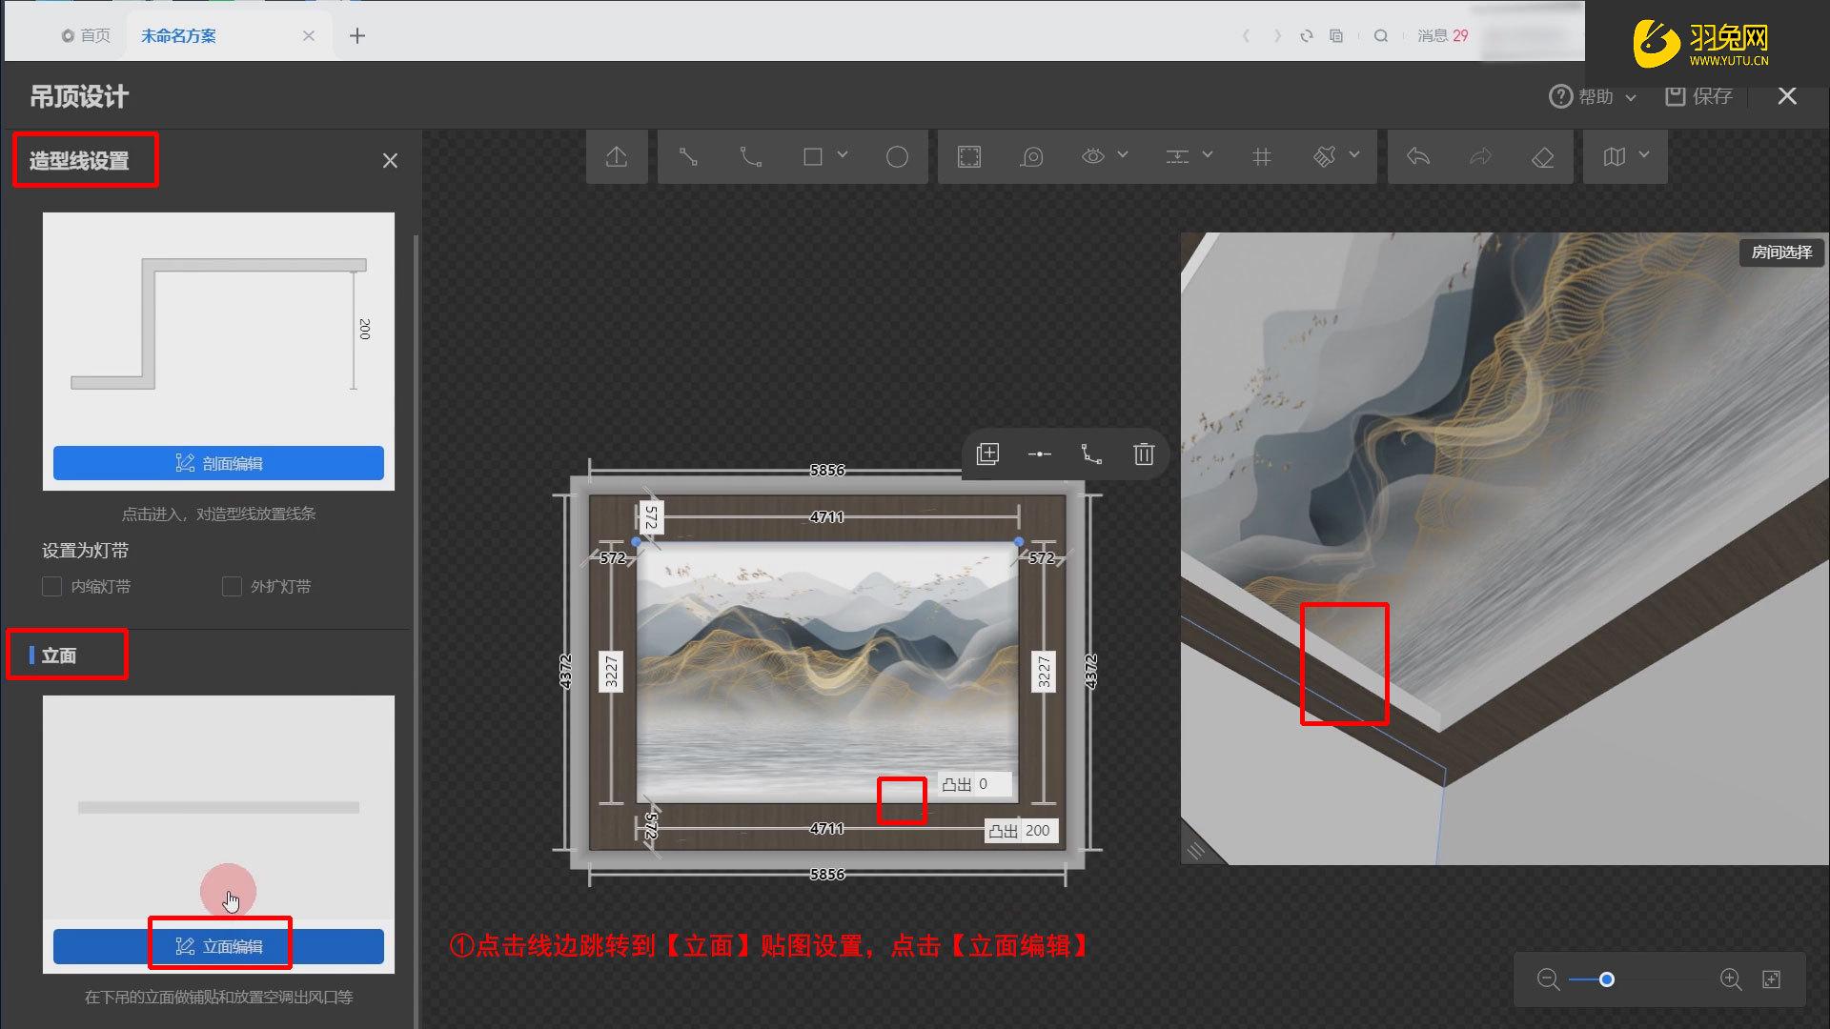
Task: Undo the last action
Action: tap(1418, 157)
